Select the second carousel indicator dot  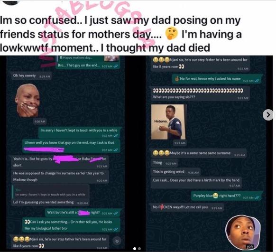click(x=139, y=249)
